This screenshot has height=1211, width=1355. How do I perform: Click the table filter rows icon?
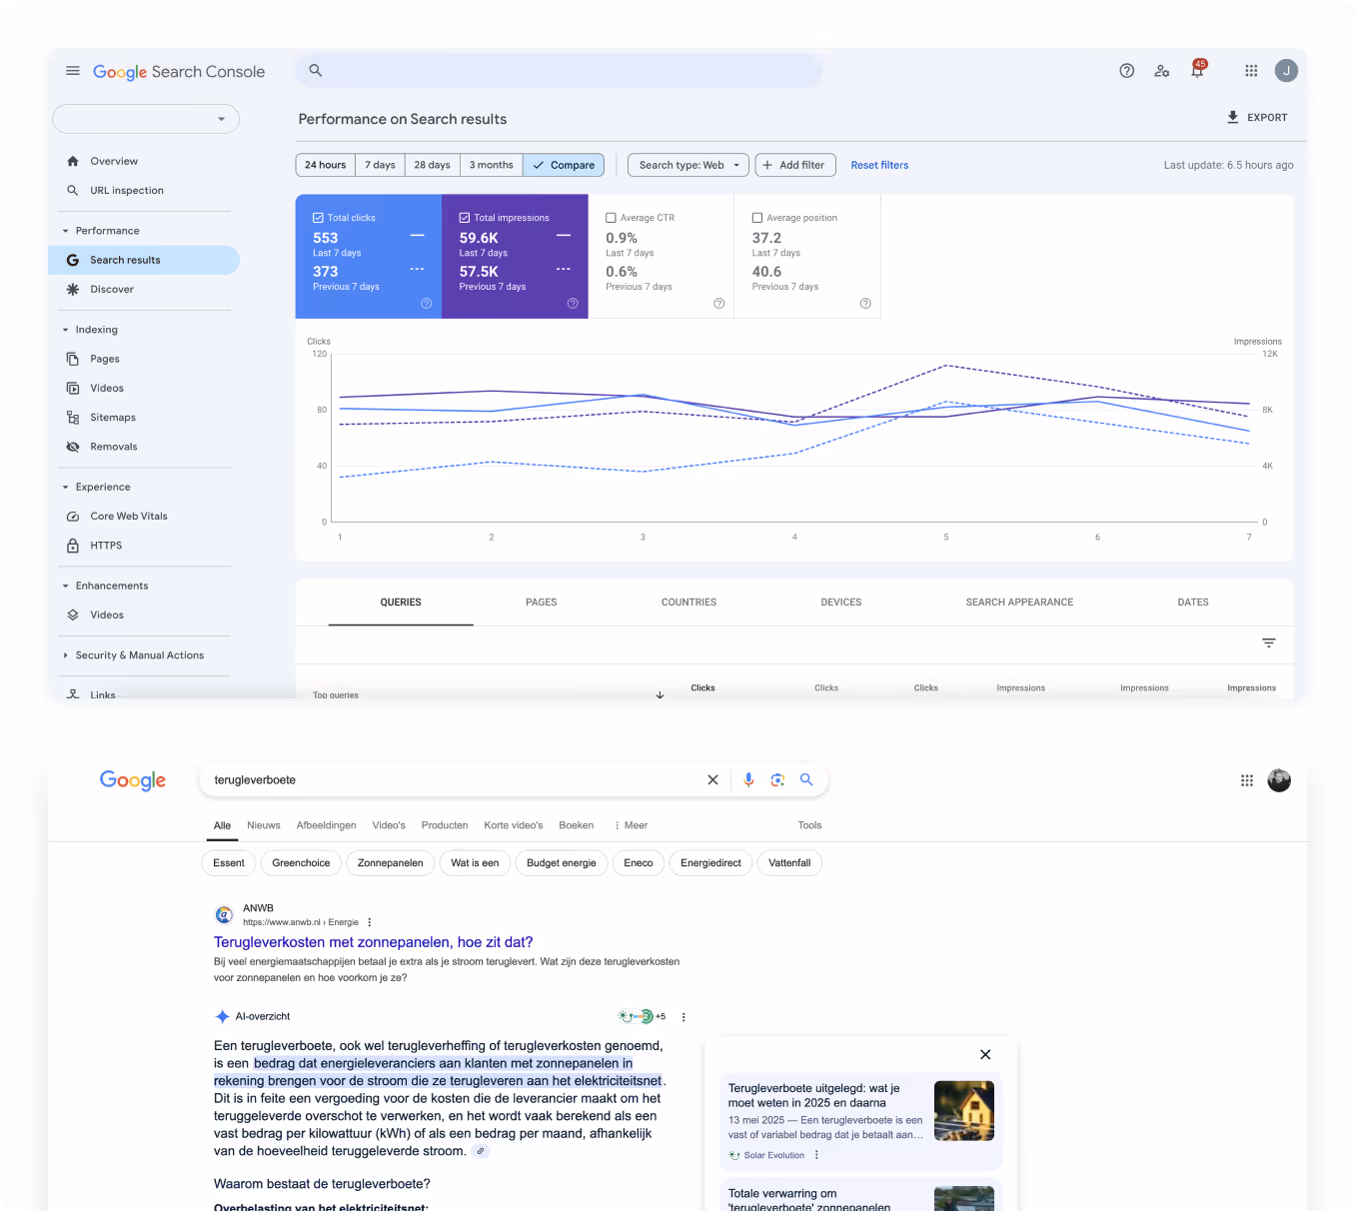pos(1269,642)
